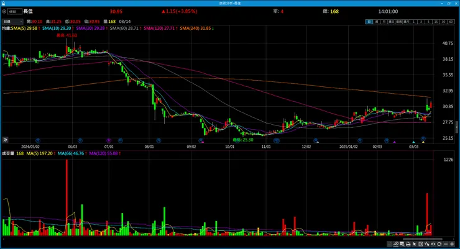Click SMA(240) 31.85 moving average label

tap(195, 28)
